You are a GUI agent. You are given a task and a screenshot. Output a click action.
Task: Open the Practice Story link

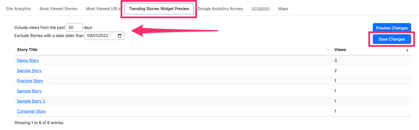[30, 81]
